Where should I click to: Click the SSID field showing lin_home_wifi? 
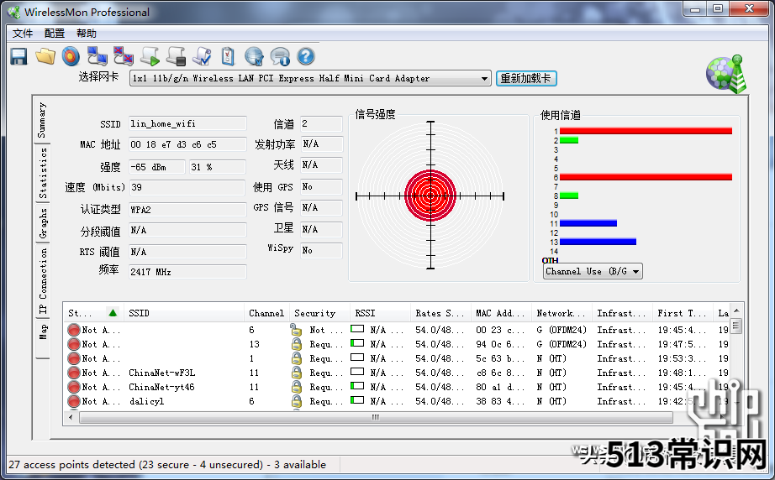[x=187, y=123]
